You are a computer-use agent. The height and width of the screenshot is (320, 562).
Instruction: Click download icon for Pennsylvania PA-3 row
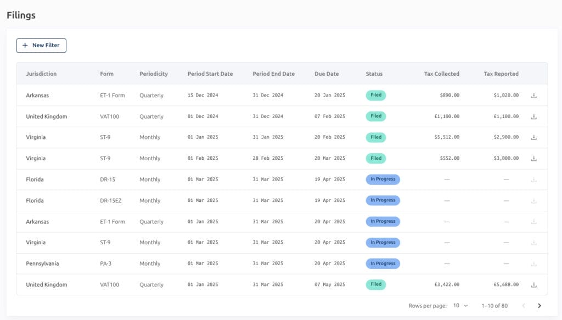point(533,264)
